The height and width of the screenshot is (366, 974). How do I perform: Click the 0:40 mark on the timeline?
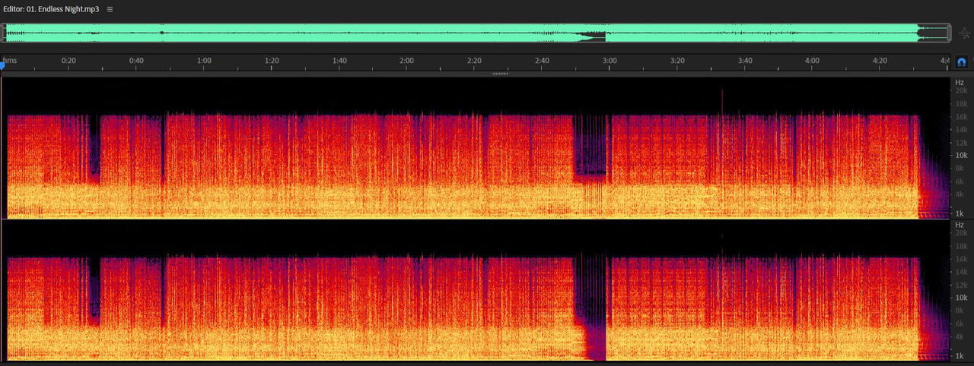[136, 60]
